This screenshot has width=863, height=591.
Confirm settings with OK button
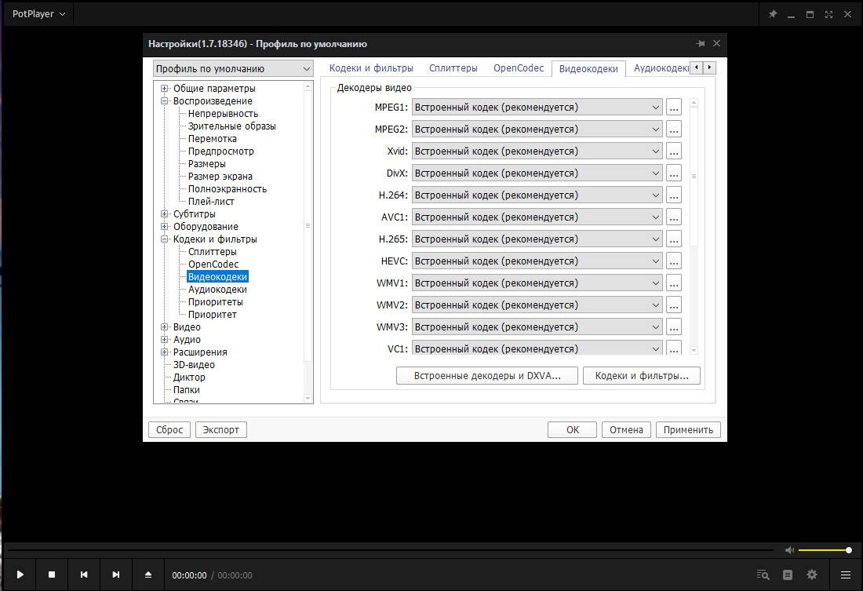tap(573, 429)
